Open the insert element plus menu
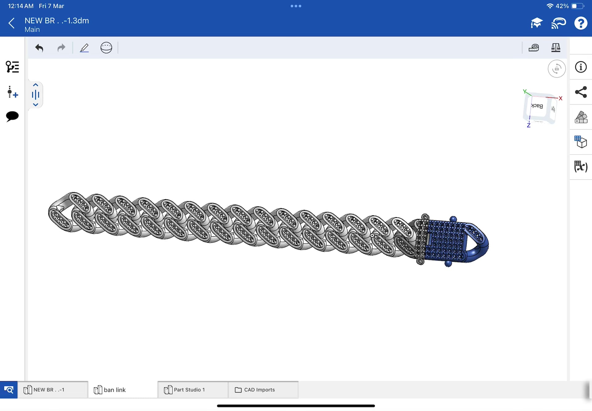The height and width of the screenshot is (411, 592). click(x=12, y=92)
